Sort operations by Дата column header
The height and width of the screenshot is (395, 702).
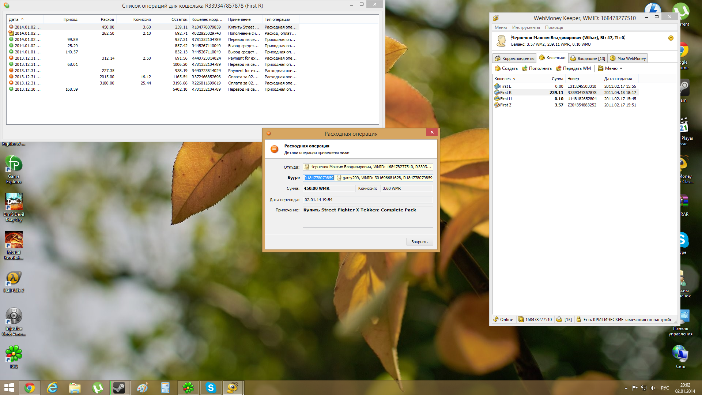tap(16, 19)
